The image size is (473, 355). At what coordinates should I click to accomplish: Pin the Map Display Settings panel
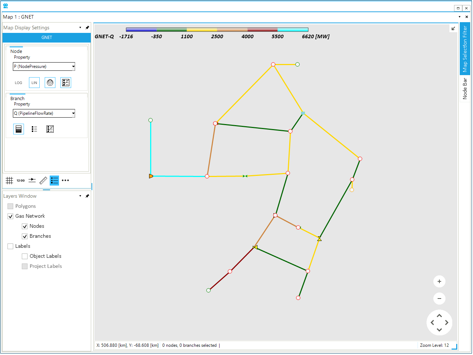[x=87, y=28]
